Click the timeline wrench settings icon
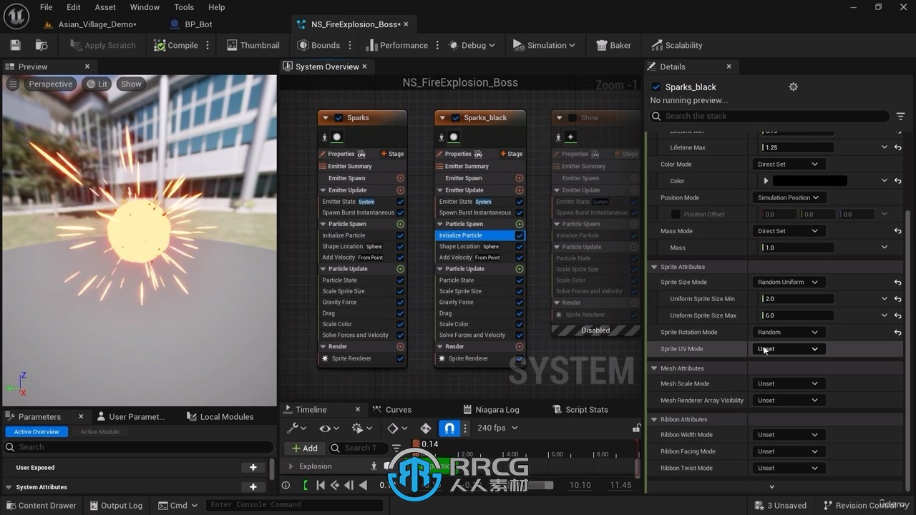Screen dimensions: 916x515 point(296,428)
